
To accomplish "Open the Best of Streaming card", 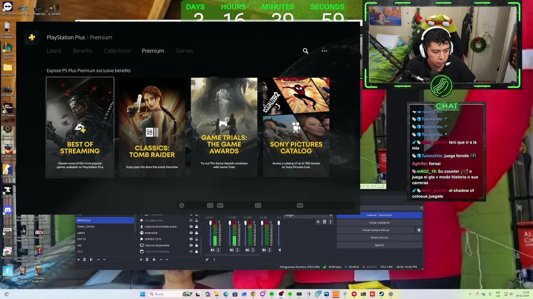I will click(80, 127).
